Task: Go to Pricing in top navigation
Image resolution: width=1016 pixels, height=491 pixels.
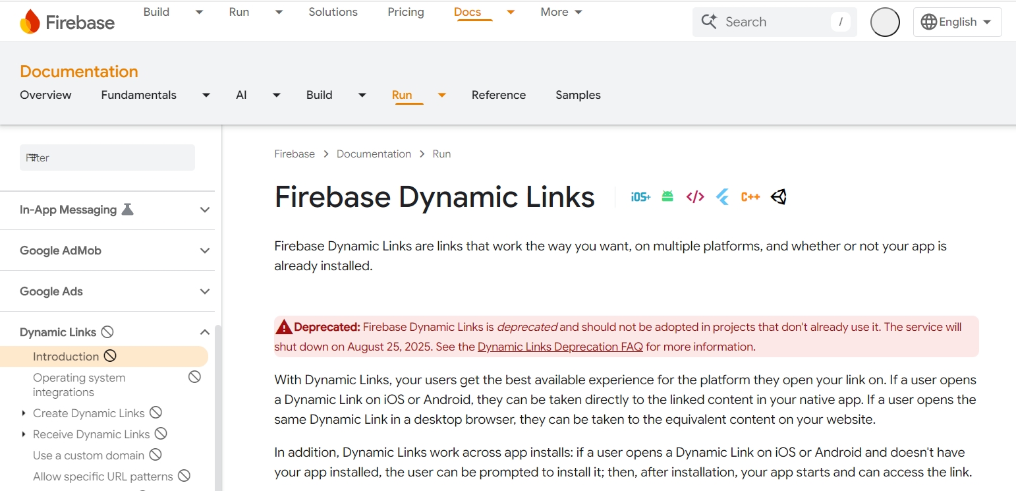Action: click(406, 12)
